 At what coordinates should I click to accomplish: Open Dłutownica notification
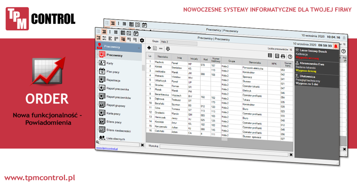pyautogui.click(x=317, y=80)
